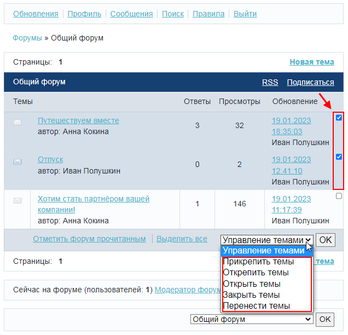Click replies count 0 for Отпуск
The width and height of the screenshot is (348, 335).
coord(198,165)
